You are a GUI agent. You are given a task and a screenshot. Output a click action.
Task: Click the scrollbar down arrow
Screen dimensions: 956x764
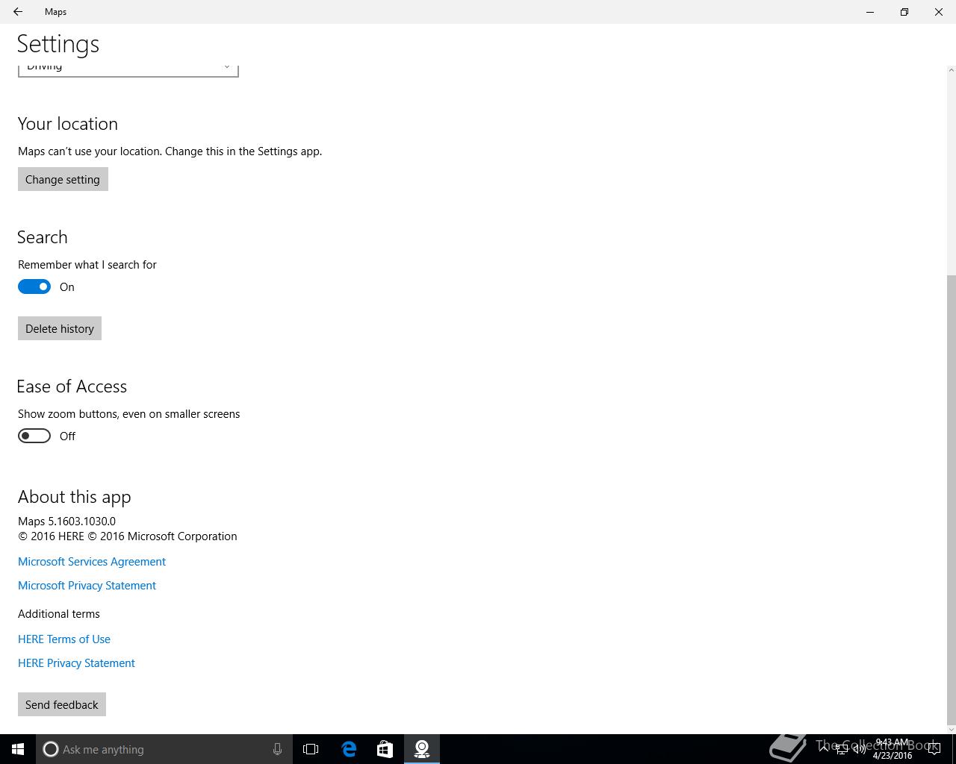tap(951, 729)
